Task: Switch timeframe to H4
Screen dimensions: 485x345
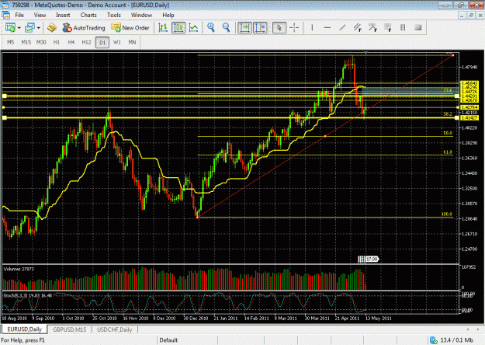Action: pyautogui.click(x=71, y=42)
